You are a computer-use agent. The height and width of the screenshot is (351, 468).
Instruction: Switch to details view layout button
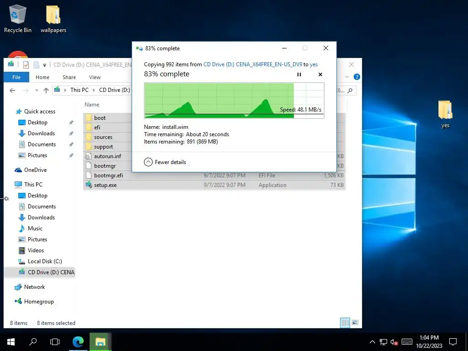click(346, 323)
